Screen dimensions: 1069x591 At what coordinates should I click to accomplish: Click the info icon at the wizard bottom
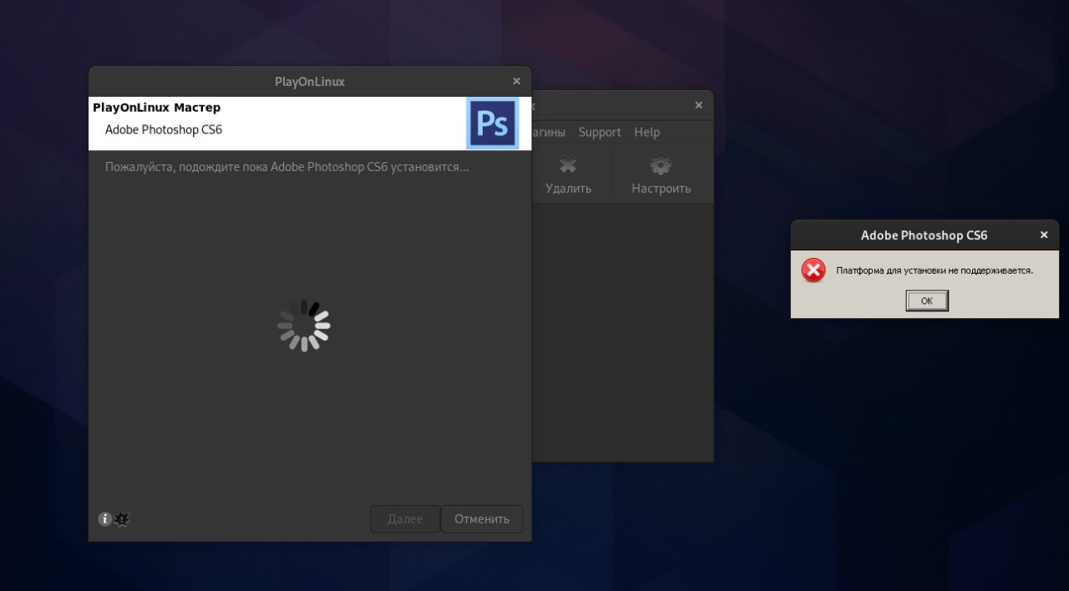104,519
